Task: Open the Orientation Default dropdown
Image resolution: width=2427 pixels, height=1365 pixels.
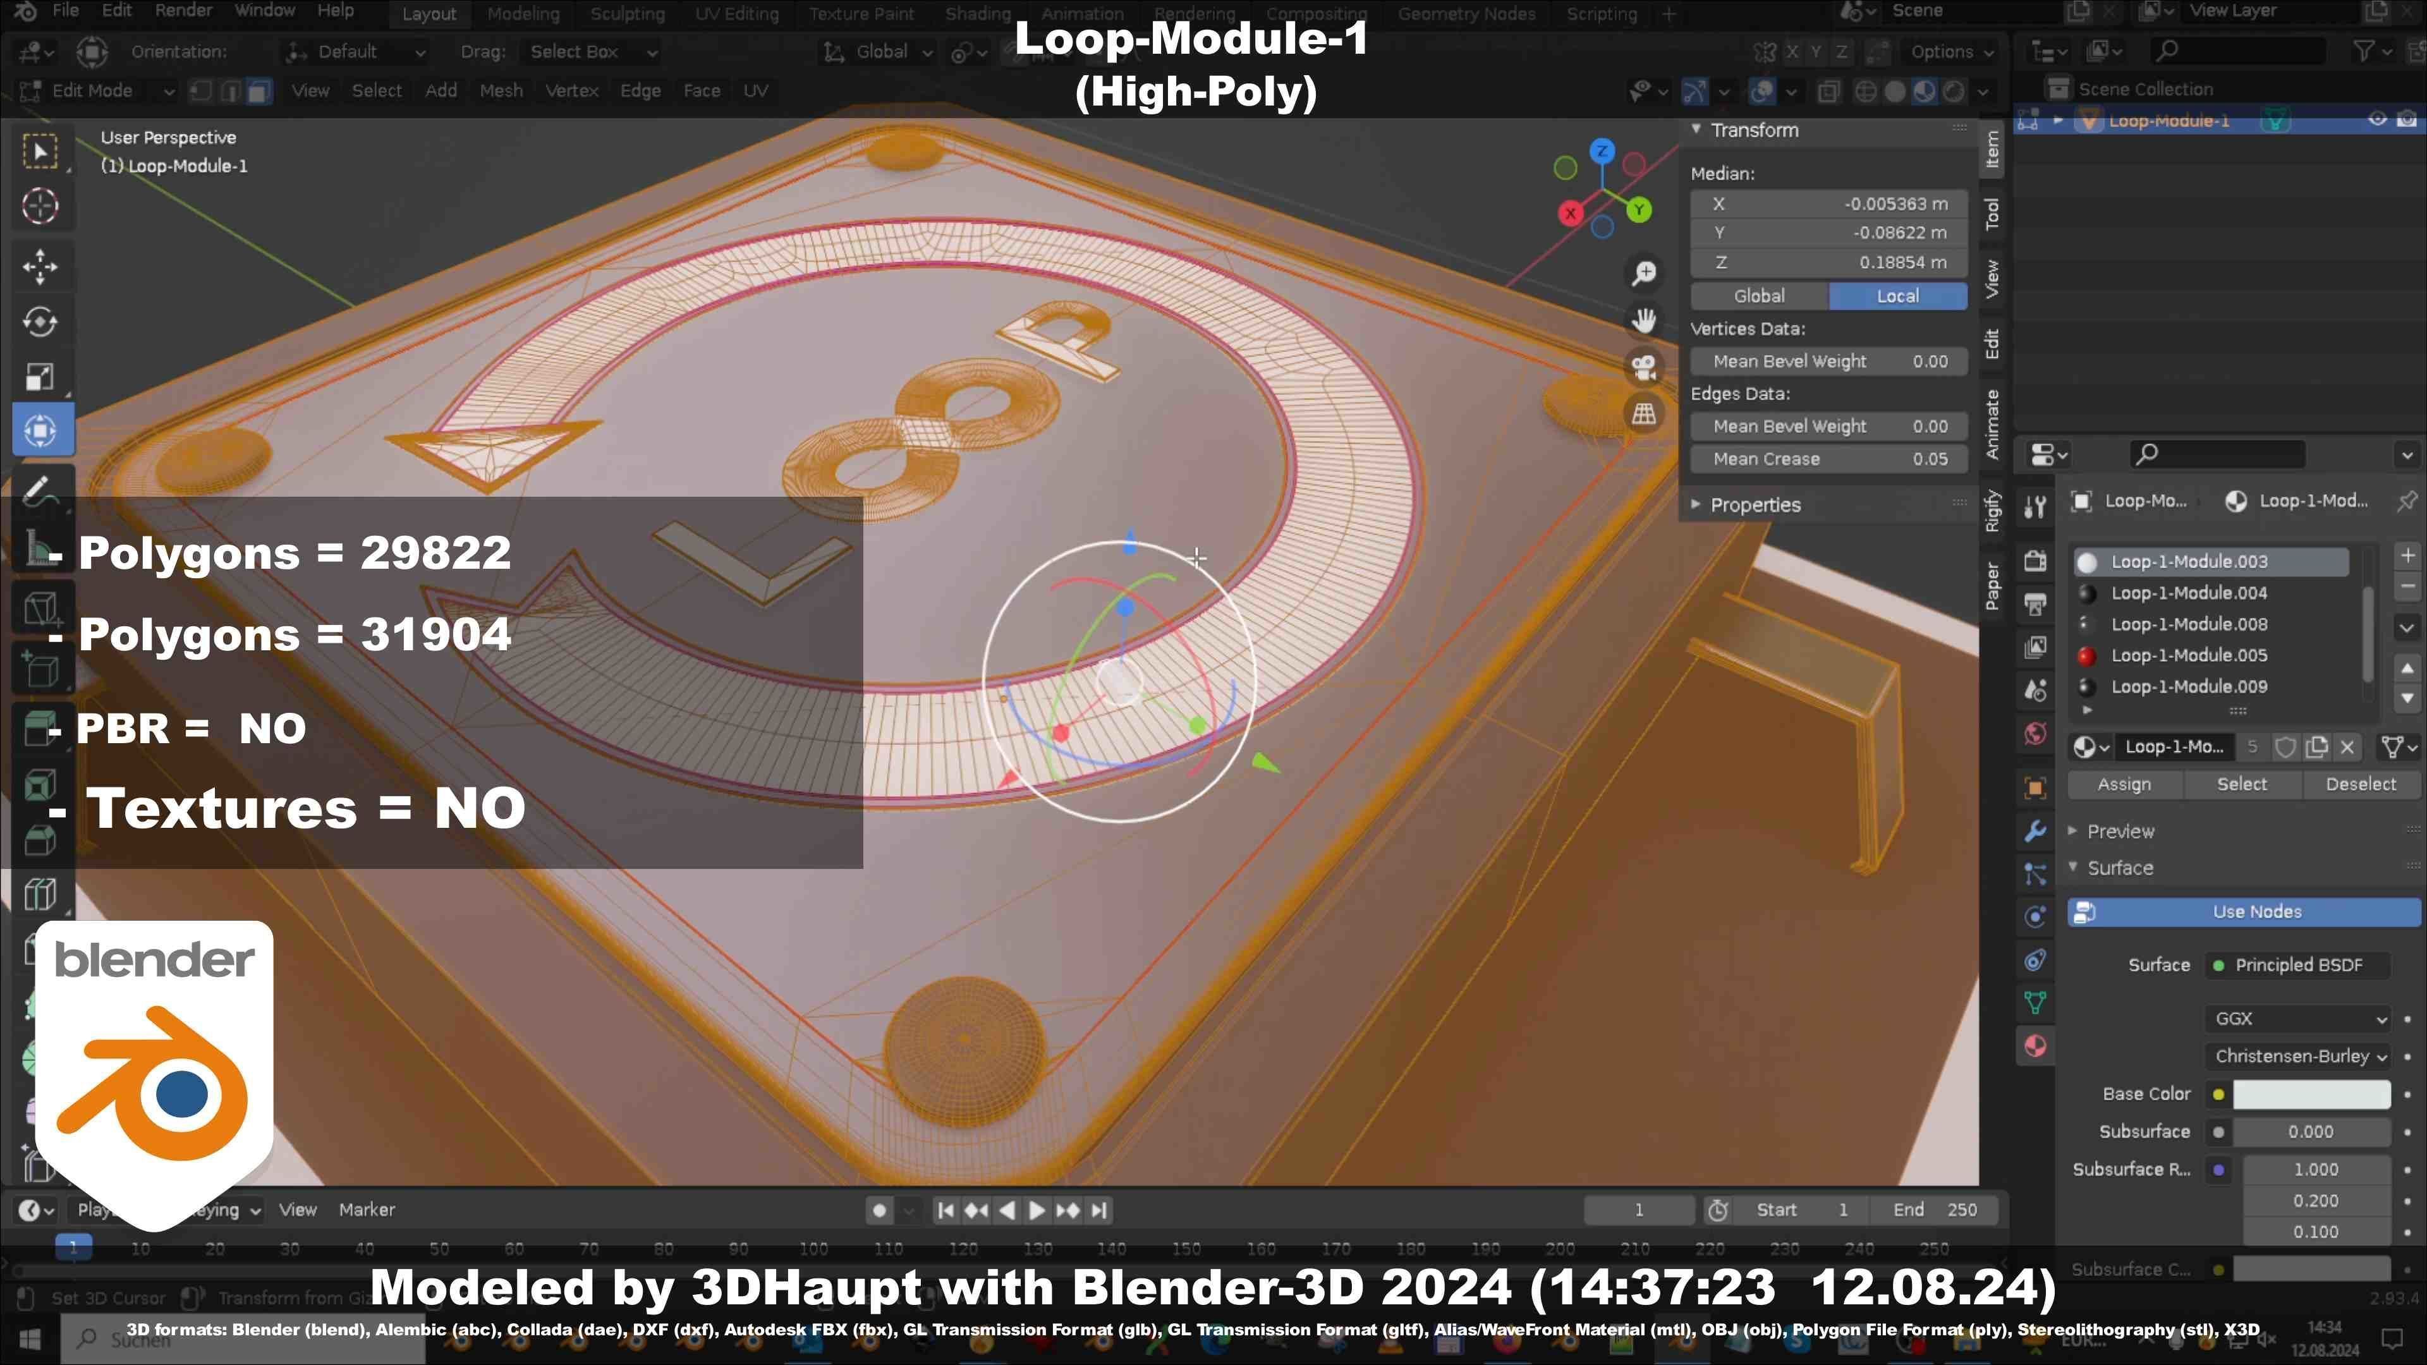Action: [x=356, y=52]
